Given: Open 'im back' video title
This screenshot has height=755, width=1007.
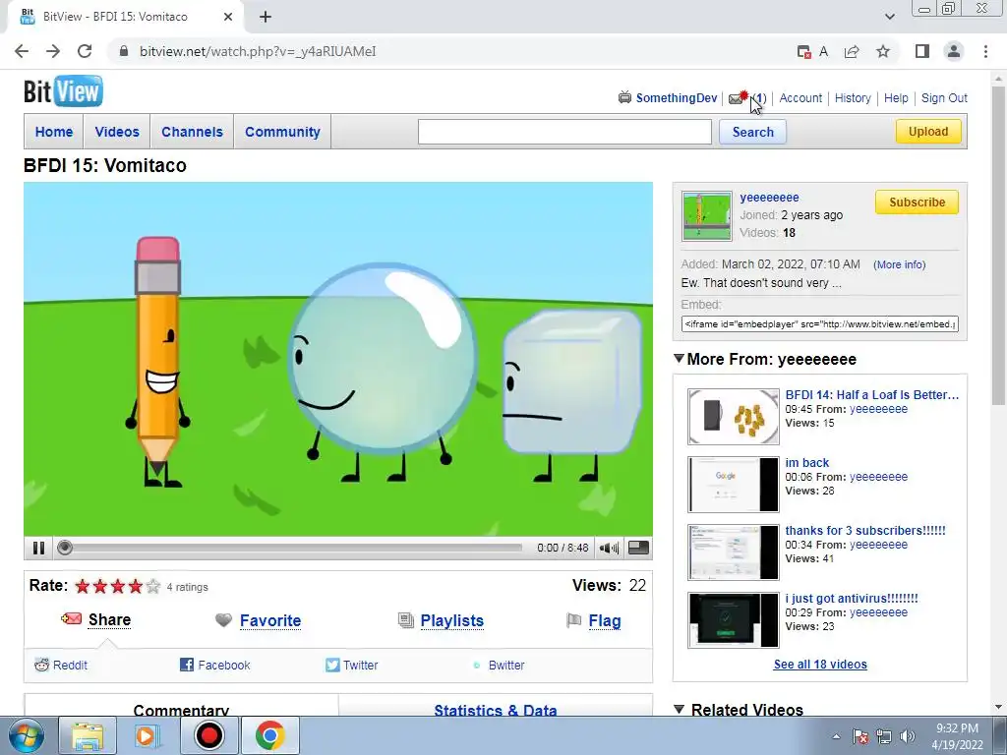Looking at the screenshot, I should [x=806, y=463].
